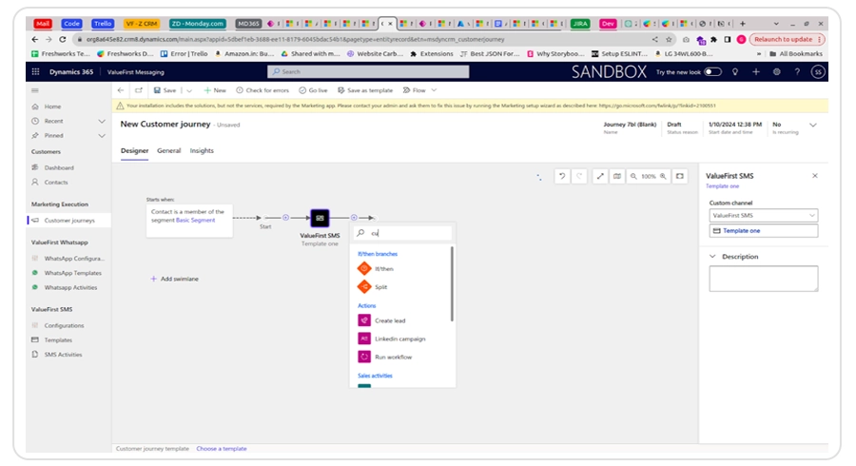Pick the Create lead action icon
The image size is (856, 466).
364,320
